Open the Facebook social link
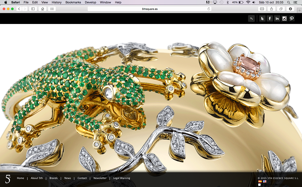 coord(270,18)
